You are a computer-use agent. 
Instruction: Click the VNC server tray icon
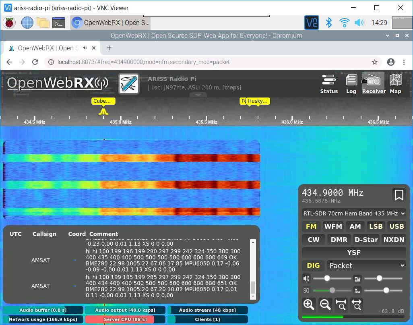[312, 23]
